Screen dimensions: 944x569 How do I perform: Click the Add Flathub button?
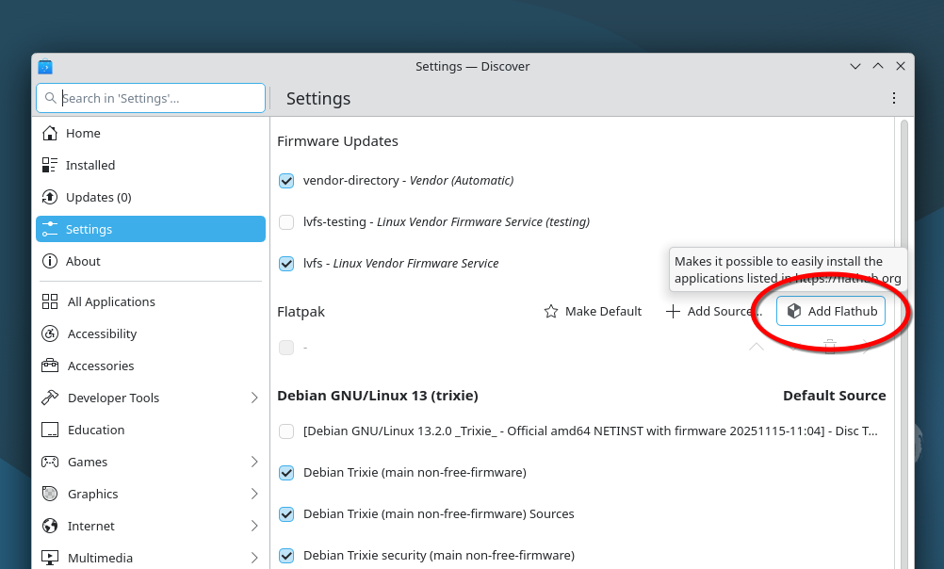pyautogui.click(x=831, y=311)
